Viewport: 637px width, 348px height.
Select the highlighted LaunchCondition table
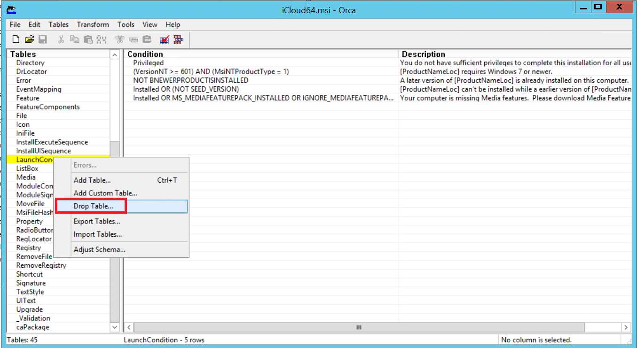(x=35, y=160)
